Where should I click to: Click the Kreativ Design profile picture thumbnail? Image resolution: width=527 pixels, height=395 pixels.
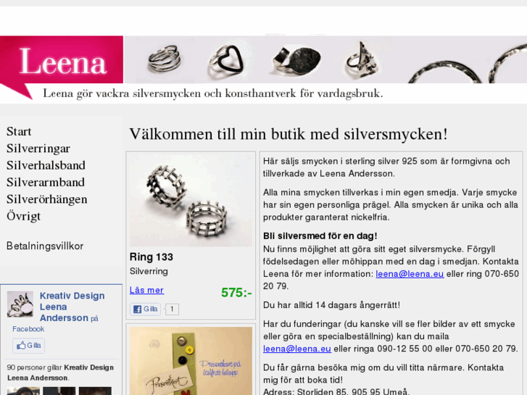coord(20,304)
